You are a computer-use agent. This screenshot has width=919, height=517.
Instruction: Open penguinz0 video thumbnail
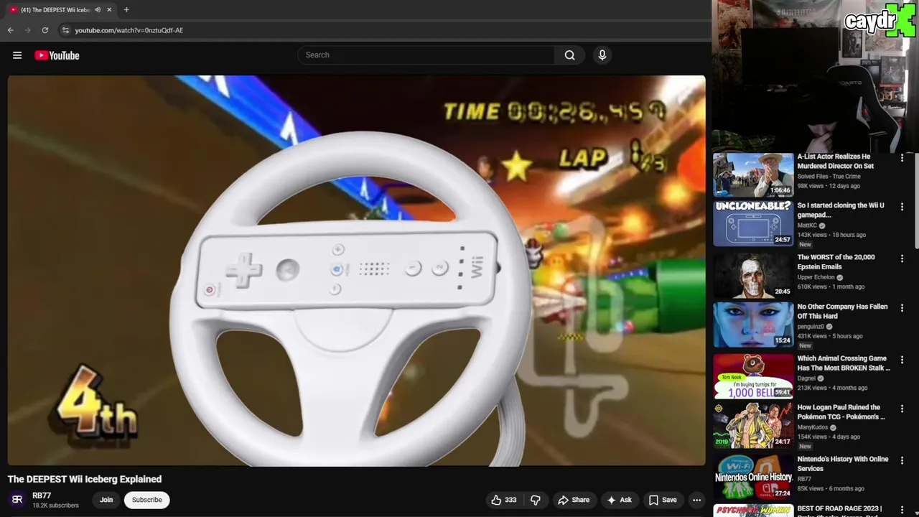tap(753, 325)
